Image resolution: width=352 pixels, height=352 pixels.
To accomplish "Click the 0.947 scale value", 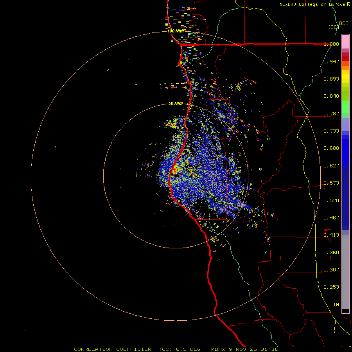I will tap(331, 61).
